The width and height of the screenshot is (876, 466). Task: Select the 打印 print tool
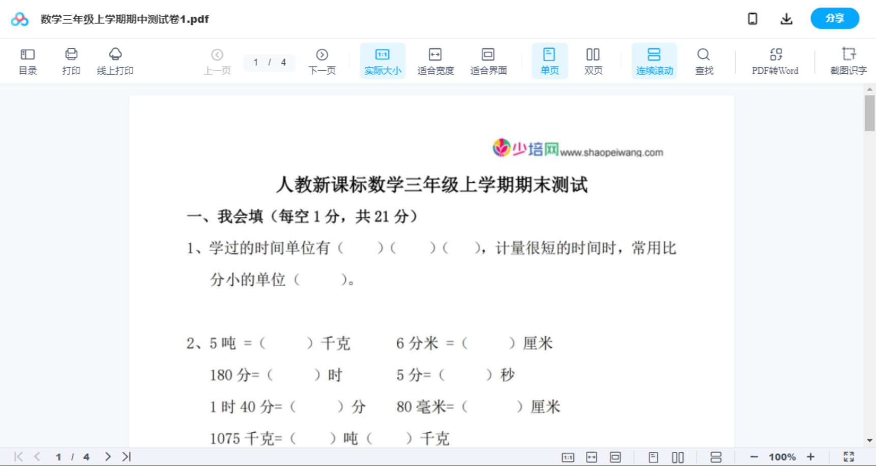click(71, 60)
